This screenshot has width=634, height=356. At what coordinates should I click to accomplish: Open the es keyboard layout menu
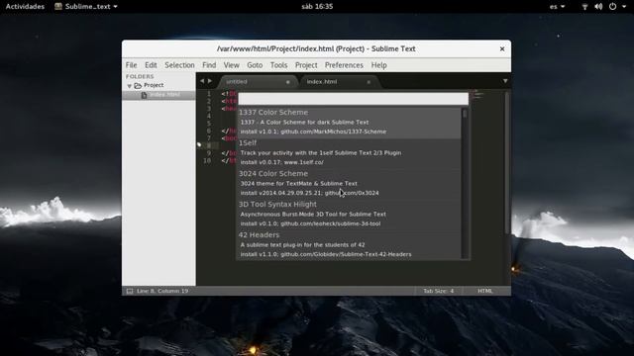pos(557,7)
